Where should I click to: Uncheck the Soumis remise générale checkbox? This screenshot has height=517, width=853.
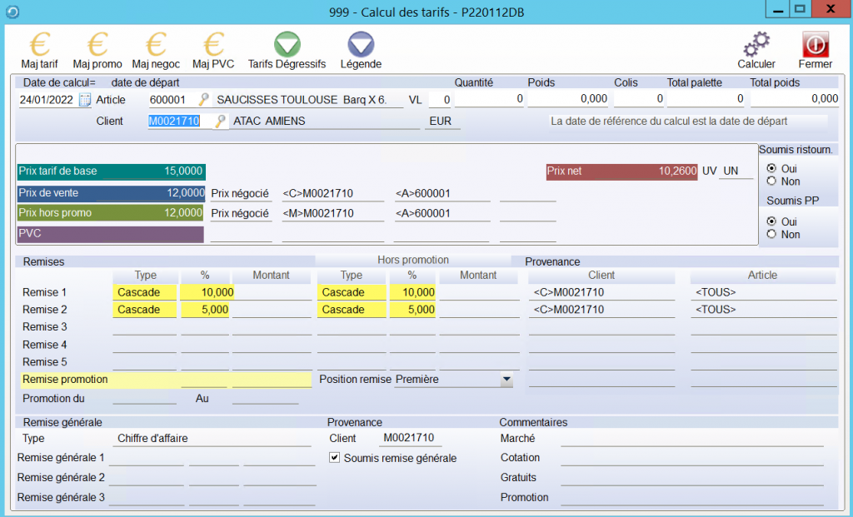(x=335, y=458)
